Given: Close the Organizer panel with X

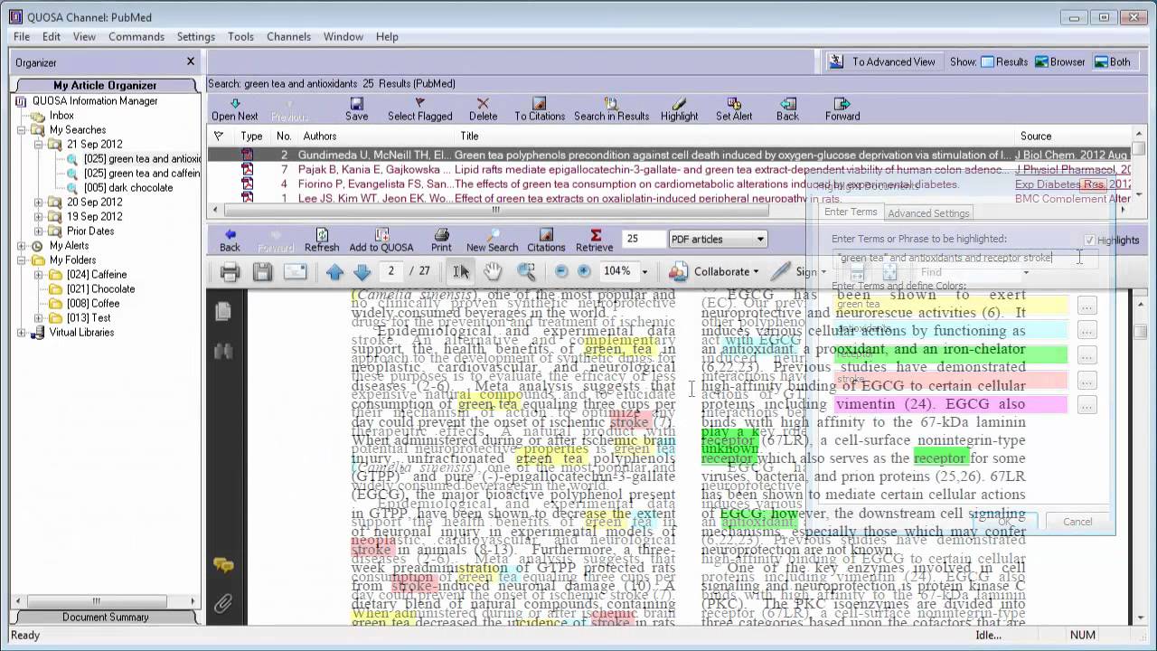Looking at the screenshot, I should click(191, 61).
